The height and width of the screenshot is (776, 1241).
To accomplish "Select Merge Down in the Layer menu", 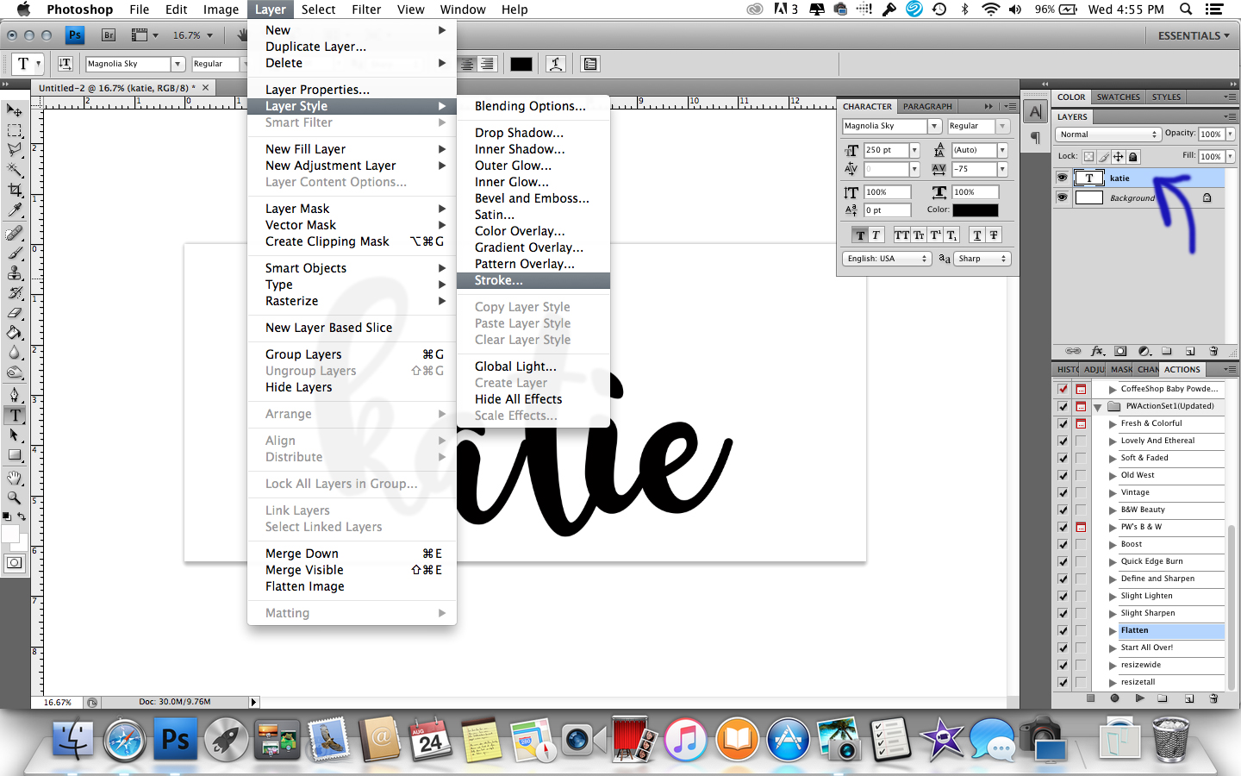I will pyautogui.click(x=352, y=554).
